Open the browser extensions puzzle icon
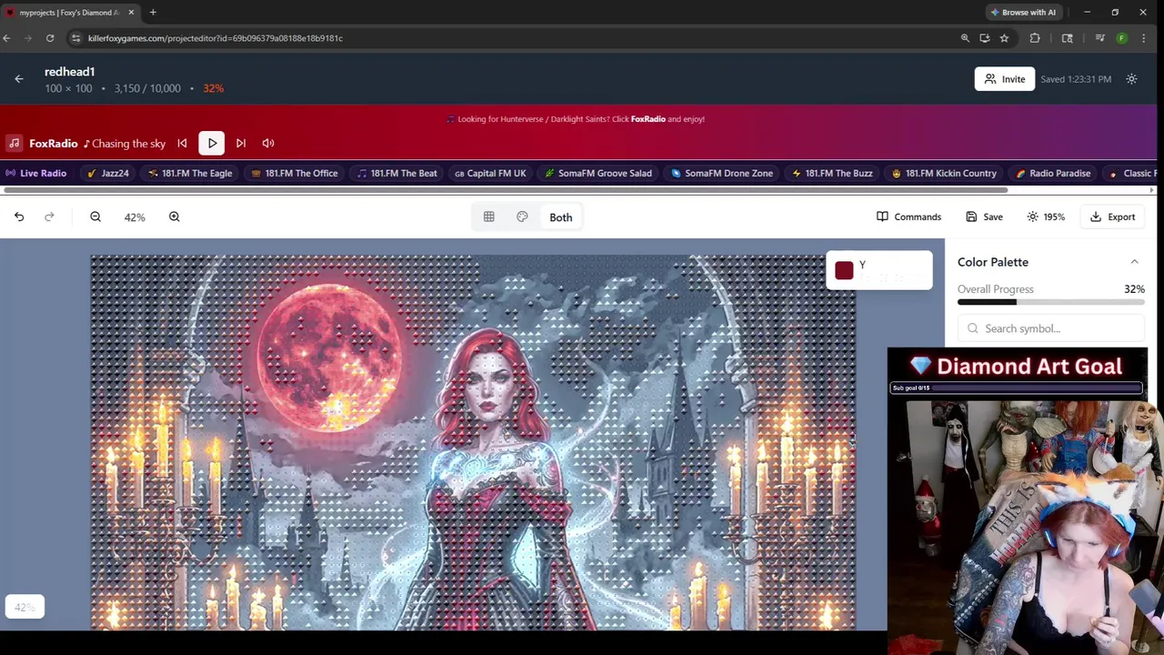 coord(1035,38)
